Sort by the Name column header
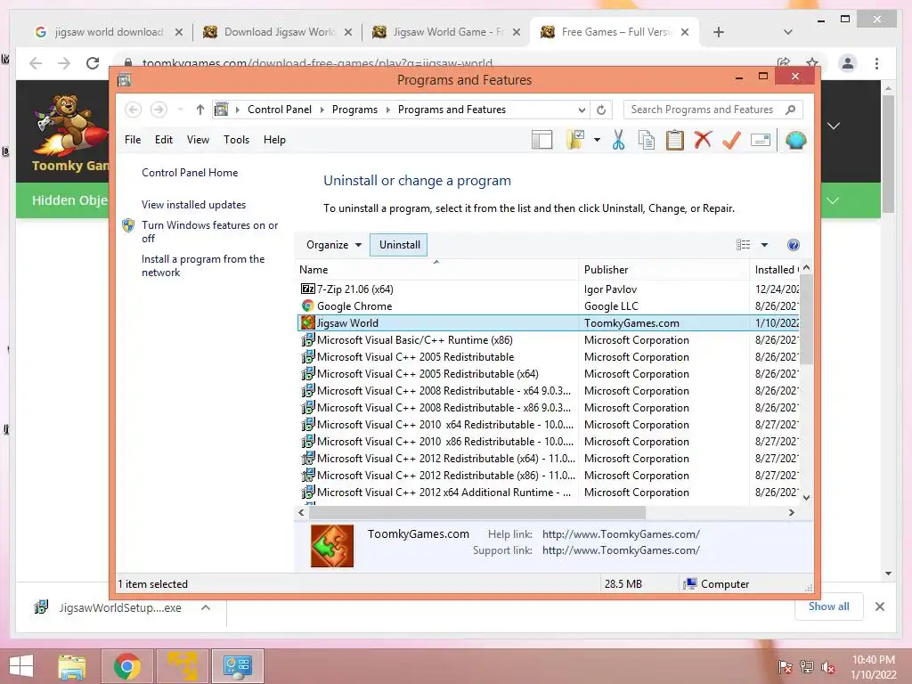The height and width of the screenshot is (684, 912). 436,269
